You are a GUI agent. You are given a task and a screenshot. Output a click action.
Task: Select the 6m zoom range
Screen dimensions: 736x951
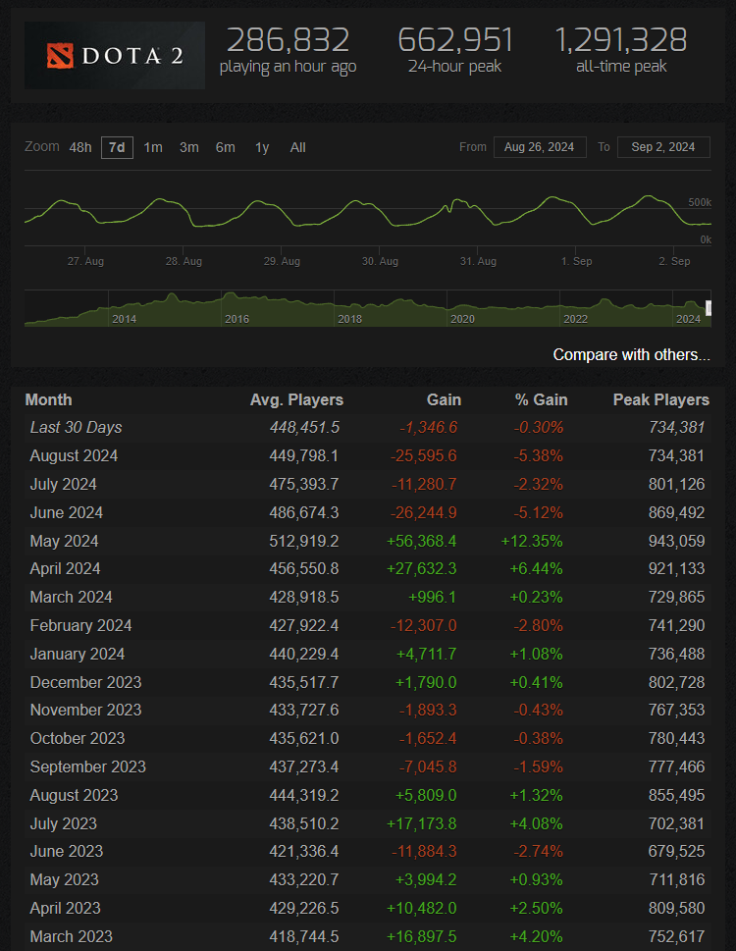pyautogui.click(x=226, y=147)
